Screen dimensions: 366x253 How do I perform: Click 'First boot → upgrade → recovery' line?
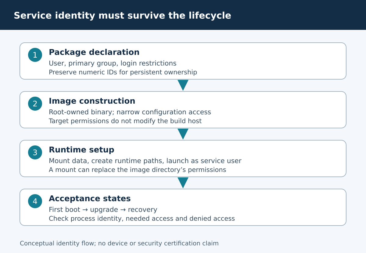pos(103,210)
